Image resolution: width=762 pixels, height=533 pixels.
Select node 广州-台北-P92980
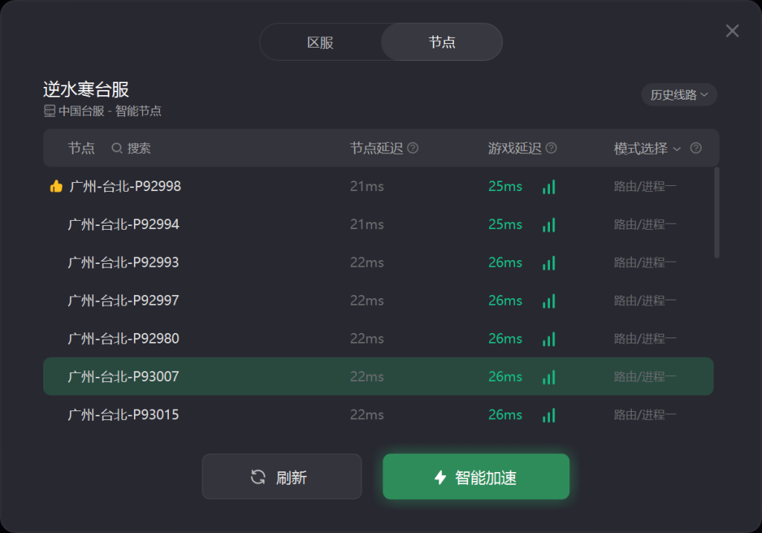124,338
